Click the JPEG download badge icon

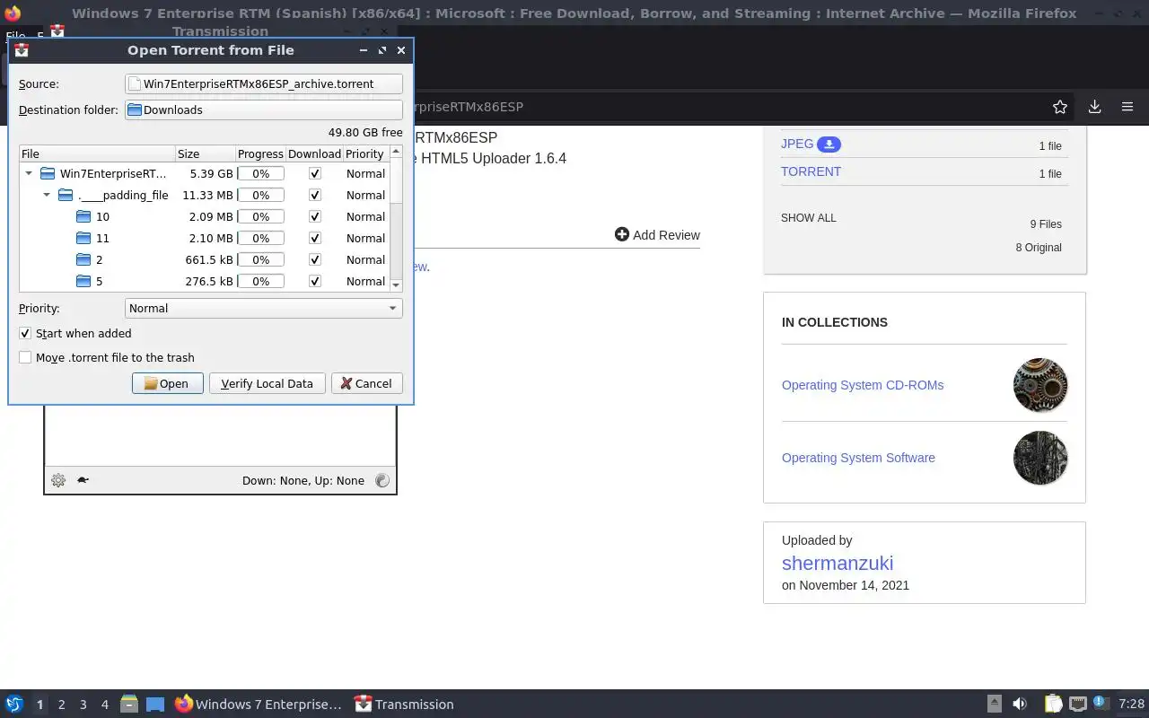[829, 144]
